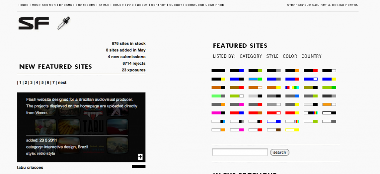Select the solid black color swatch
This screenshot has height=174, width=380.
pos(218,70)
